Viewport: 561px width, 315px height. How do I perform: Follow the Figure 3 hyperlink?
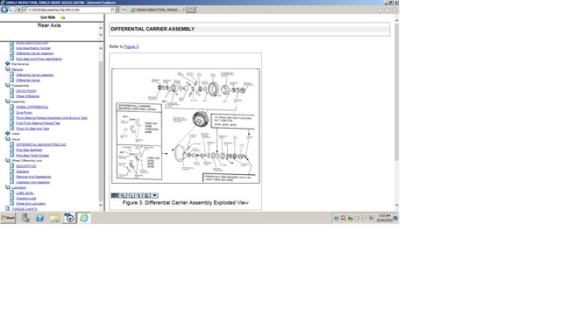click(x=131, y=46)
